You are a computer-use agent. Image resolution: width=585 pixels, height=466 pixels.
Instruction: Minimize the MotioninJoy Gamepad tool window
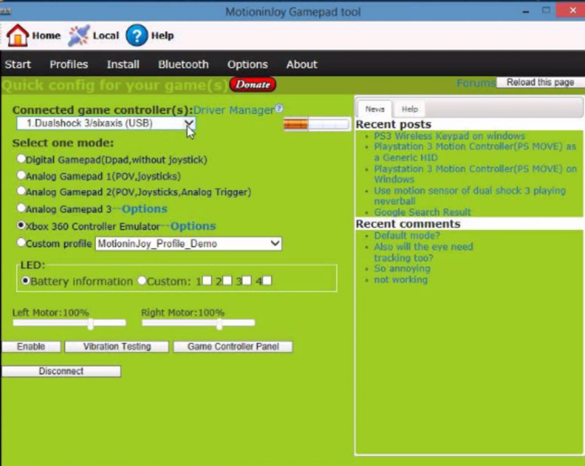pyautogui.click(x=526, y=11)
